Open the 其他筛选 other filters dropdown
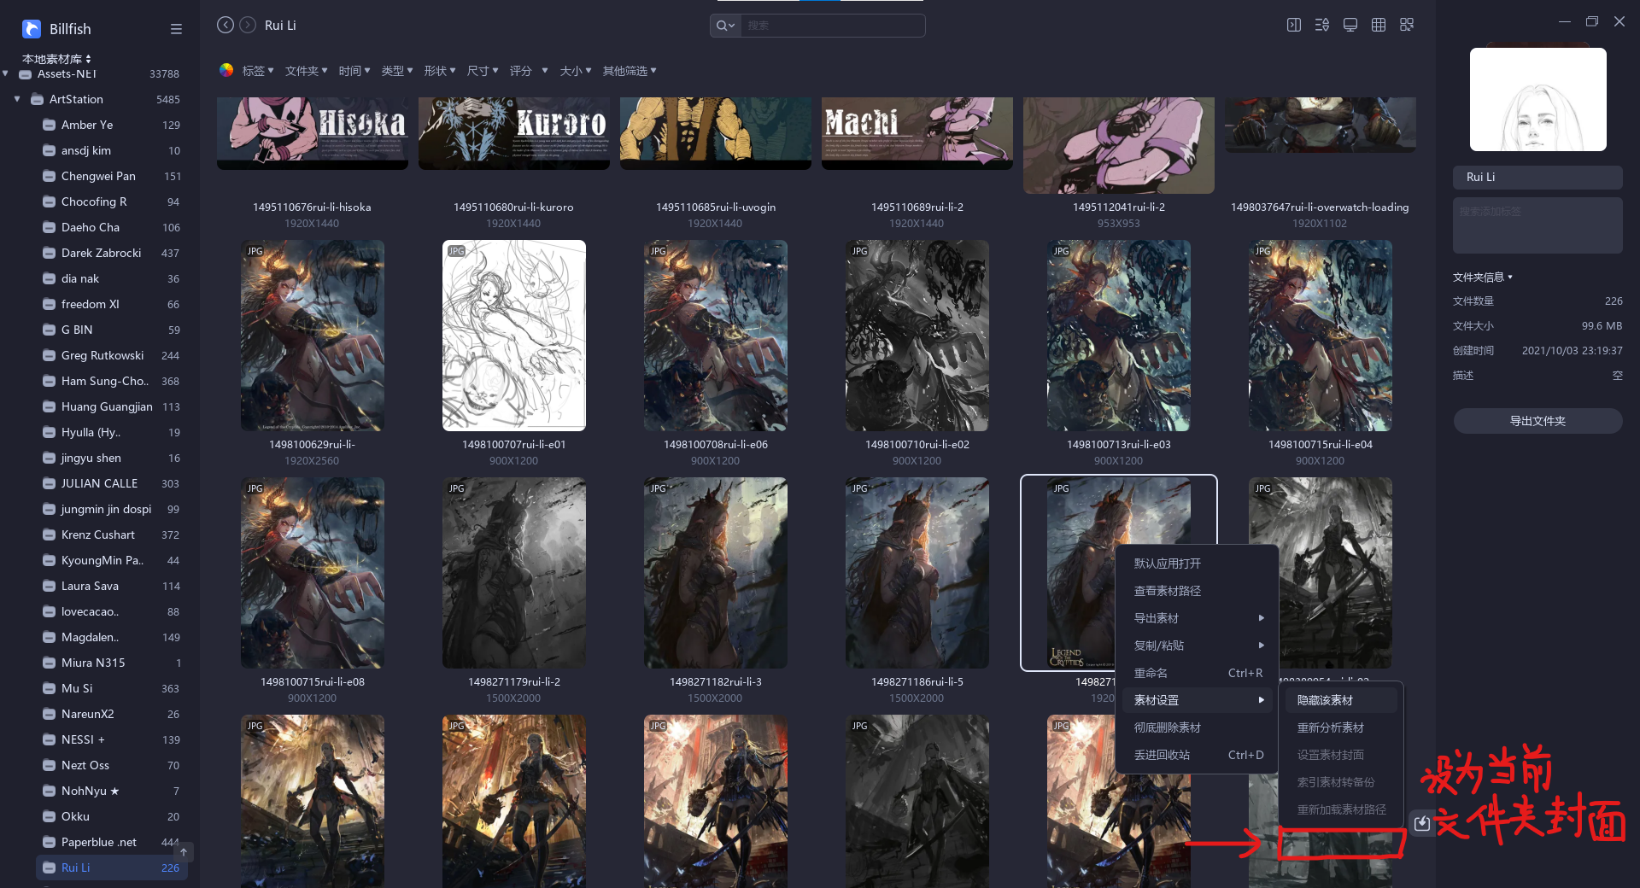 pos(630,71)
